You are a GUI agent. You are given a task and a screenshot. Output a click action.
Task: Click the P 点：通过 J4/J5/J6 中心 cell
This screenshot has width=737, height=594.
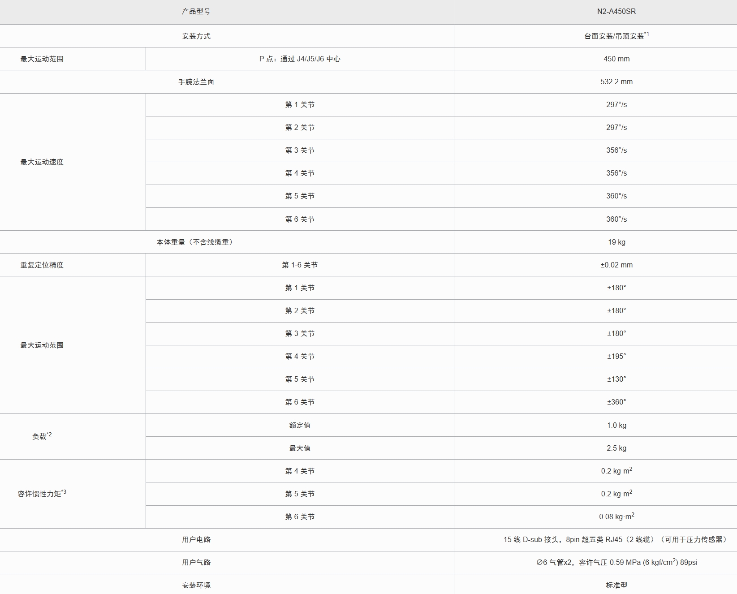click(300, 59)
